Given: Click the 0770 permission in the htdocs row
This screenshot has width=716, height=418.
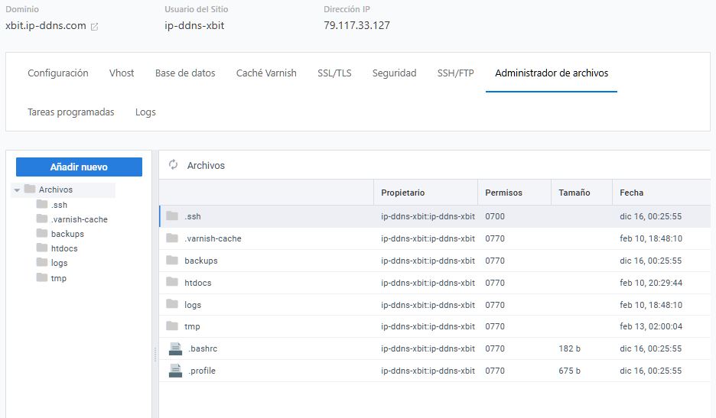Looking at the screenshot, I should (x=495, y=283).
